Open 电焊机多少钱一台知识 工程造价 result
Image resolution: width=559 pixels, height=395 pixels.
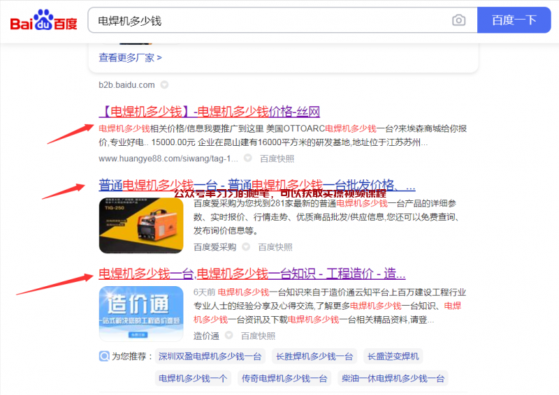point(252,274)
